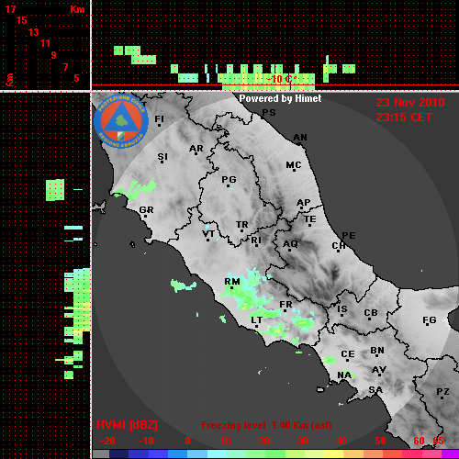Select the '30' value on dBZ scale
This screenshot has height=459, width=459.
[x=302, y=441]
